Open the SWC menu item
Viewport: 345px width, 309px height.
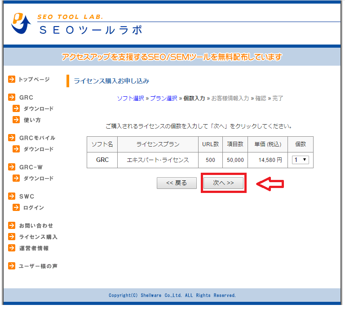(27, 196)
